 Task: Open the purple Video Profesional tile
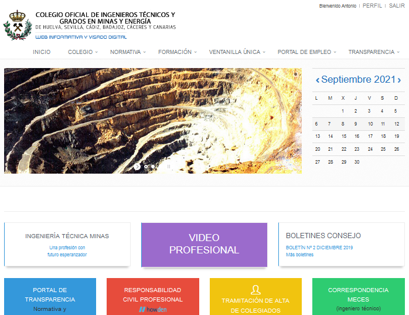[204, 244]
